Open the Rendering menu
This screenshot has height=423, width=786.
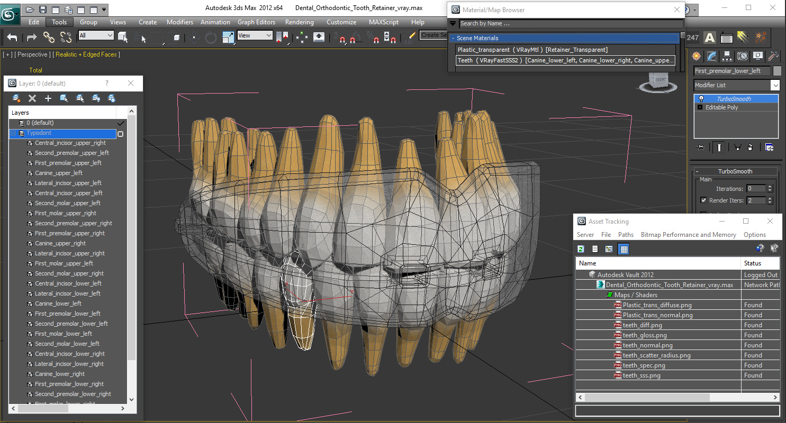(300, 22)
